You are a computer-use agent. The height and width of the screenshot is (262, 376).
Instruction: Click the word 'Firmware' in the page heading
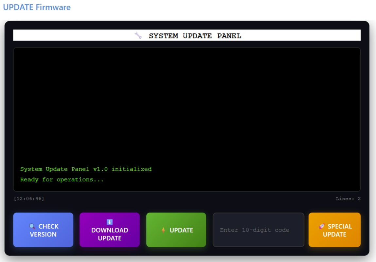coord(53,7)
